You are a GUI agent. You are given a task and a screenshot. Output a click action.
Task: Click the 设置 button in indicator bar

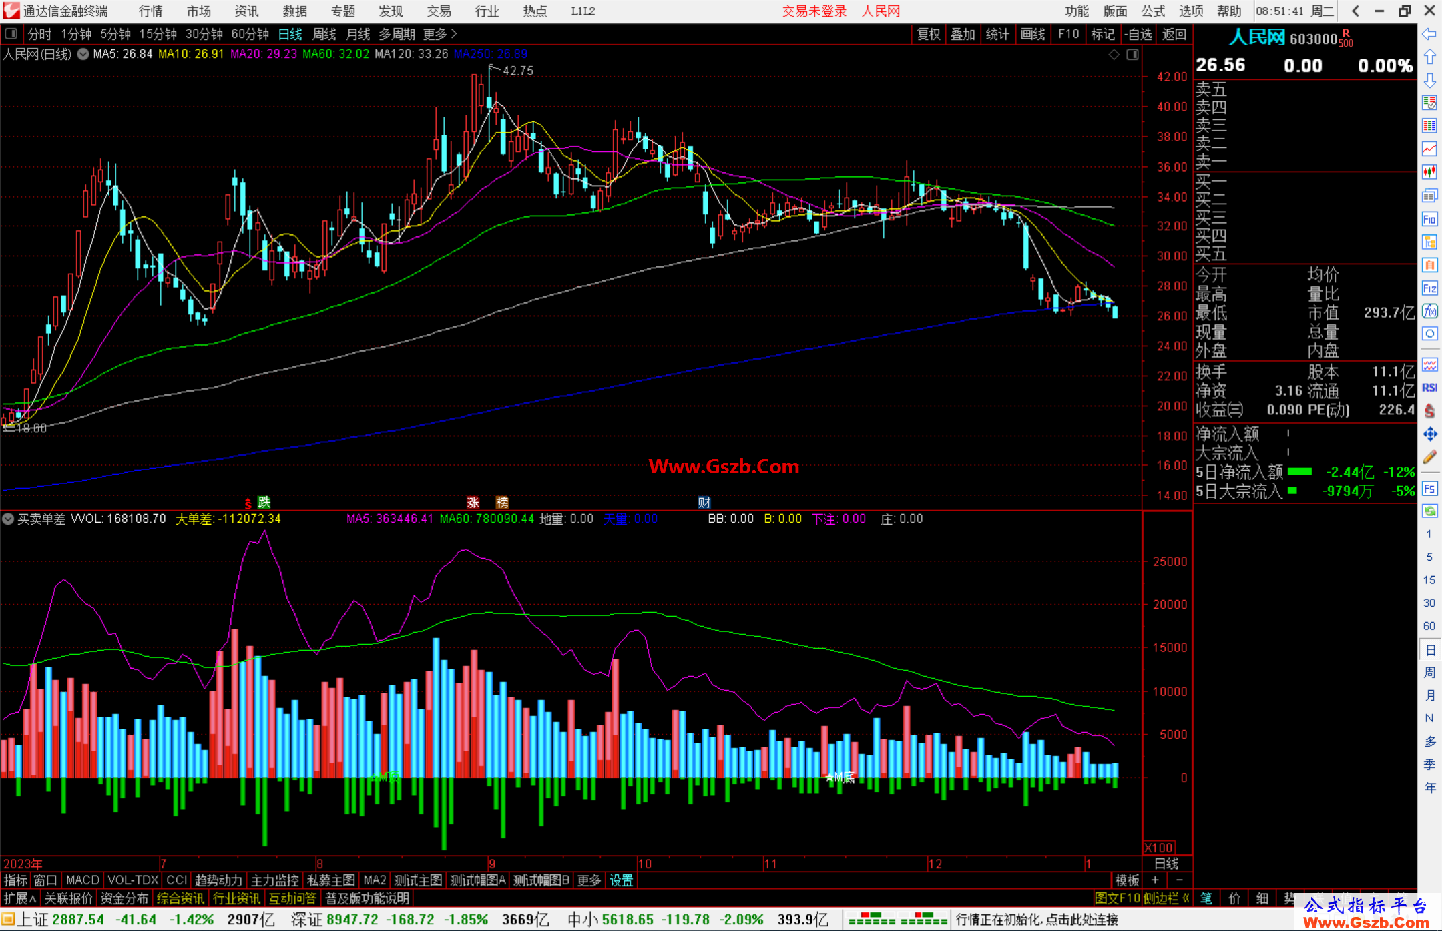click(621, 880)
